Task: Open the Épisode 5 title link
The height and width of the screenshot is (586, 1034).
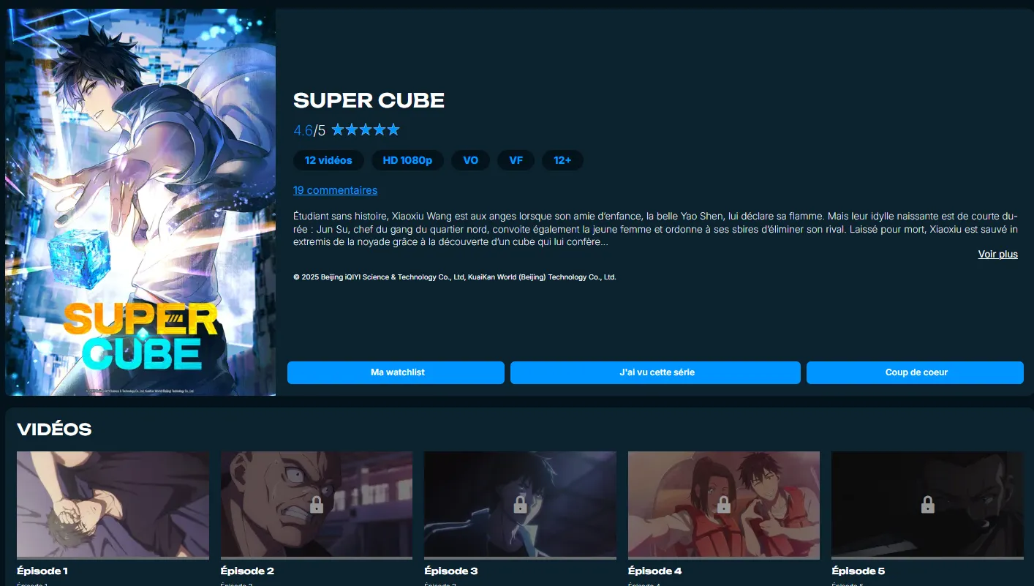Action: pyautogui.click(x=858, y=571)
